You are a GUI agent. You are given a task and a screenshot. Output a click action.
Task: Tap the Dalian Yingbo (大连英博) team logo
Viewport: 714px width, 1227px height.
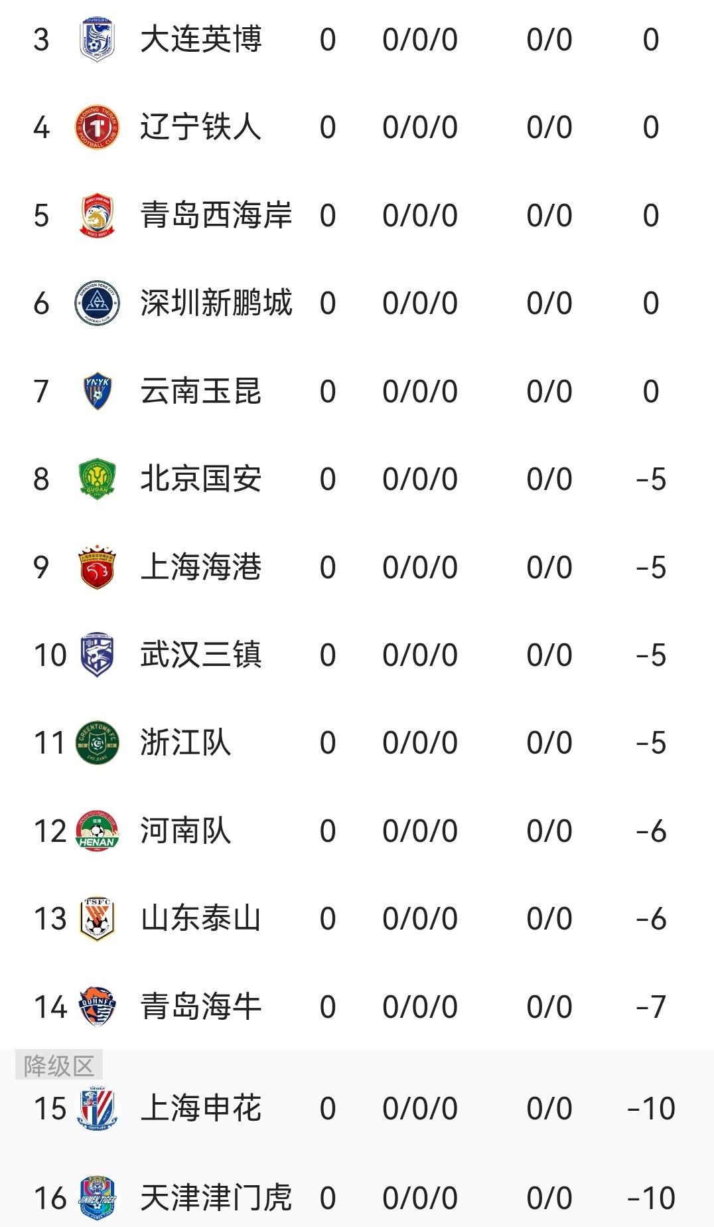[97, 40]
